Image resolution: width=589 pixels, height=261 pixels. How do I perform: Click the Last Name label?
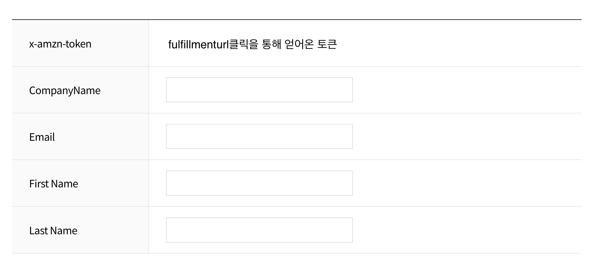click(x=53, y=231)
